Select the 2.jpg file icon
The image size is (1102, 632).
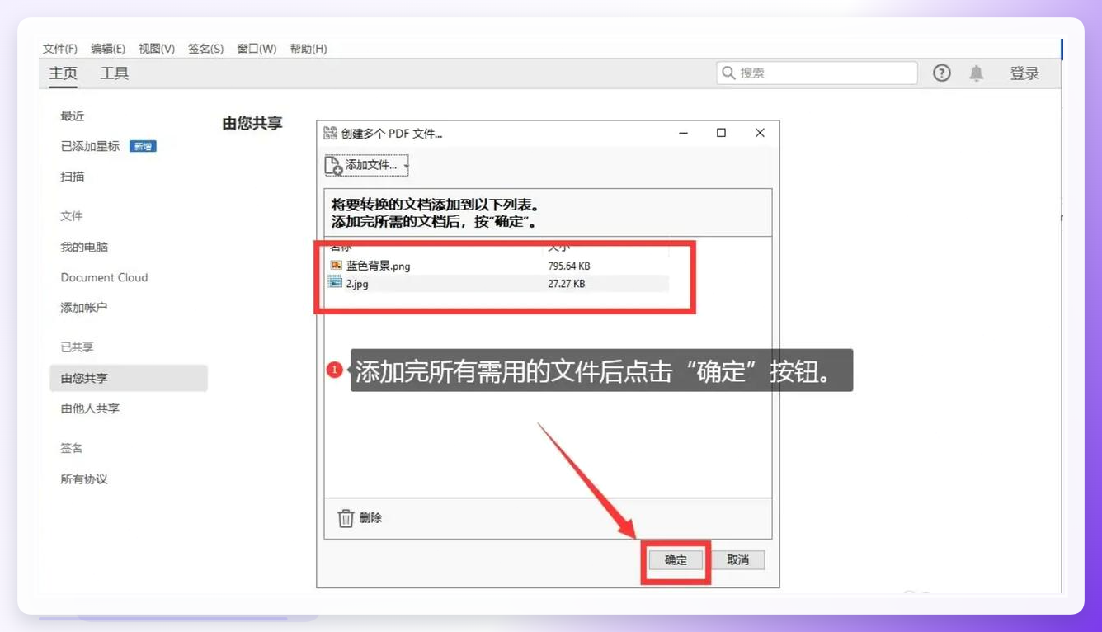(x=336, y=283)
